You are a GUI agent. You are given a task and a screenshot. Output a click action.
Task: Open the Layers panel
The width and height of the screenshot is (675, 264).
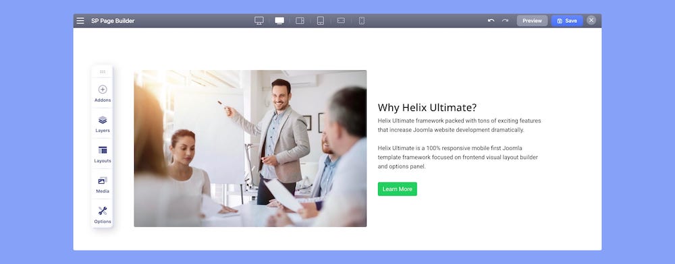[103, 124]
